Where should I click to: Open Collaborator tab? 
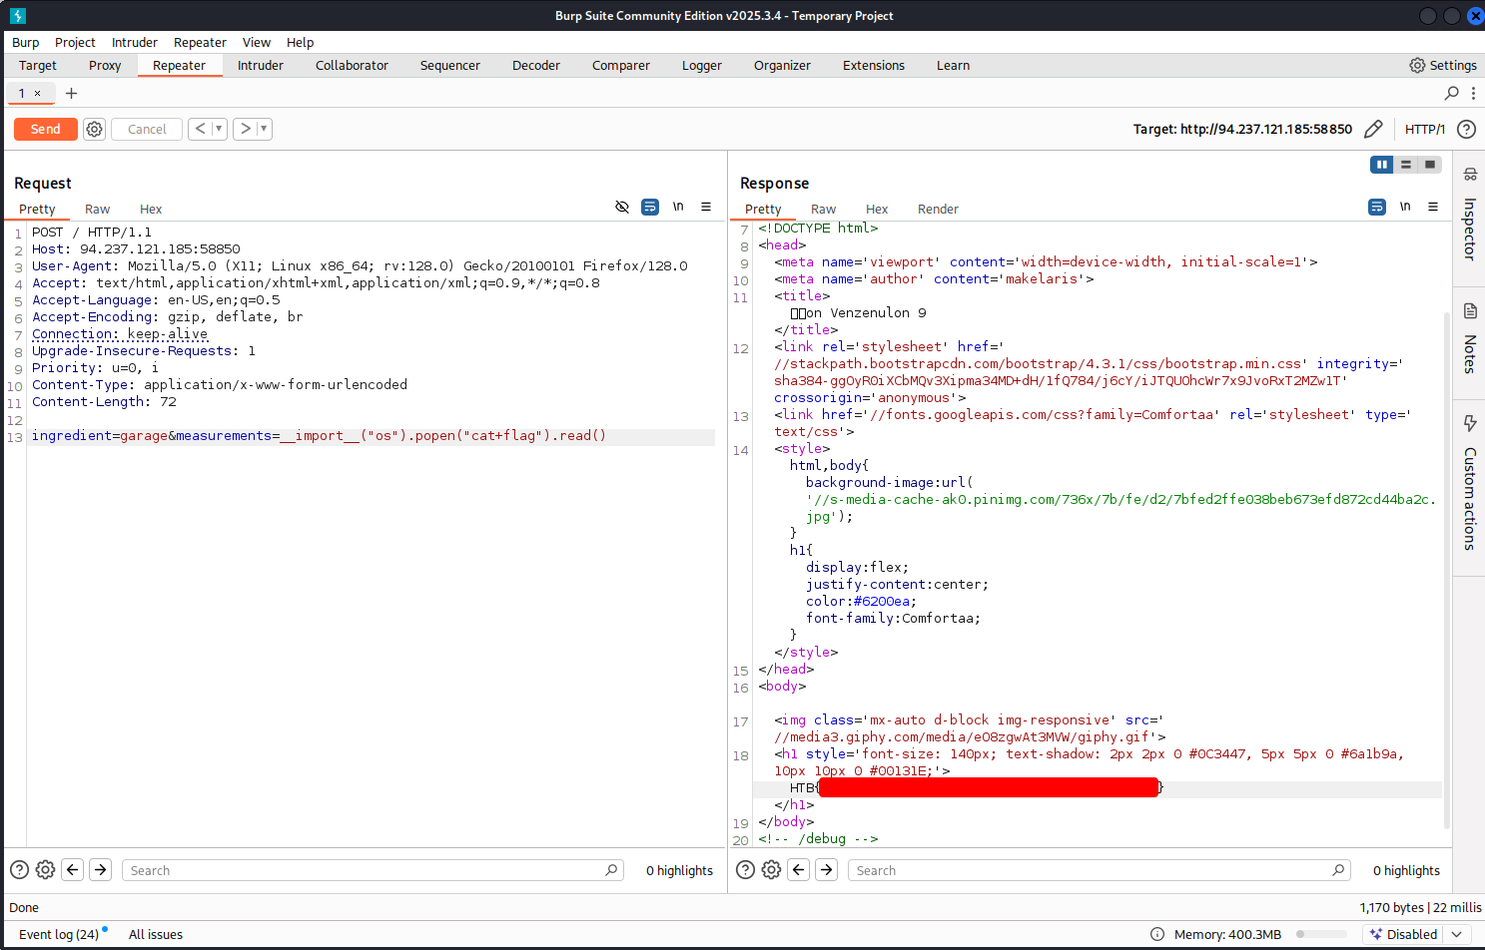coord(352,65)
